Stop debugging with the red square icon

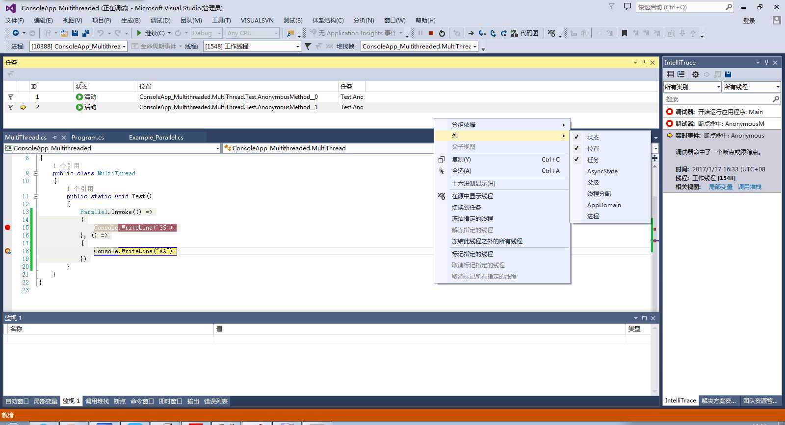(431, 33)
